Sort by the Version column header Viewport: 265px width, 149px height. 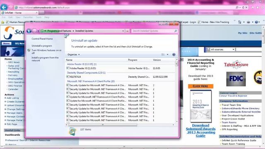pos(157,60)
